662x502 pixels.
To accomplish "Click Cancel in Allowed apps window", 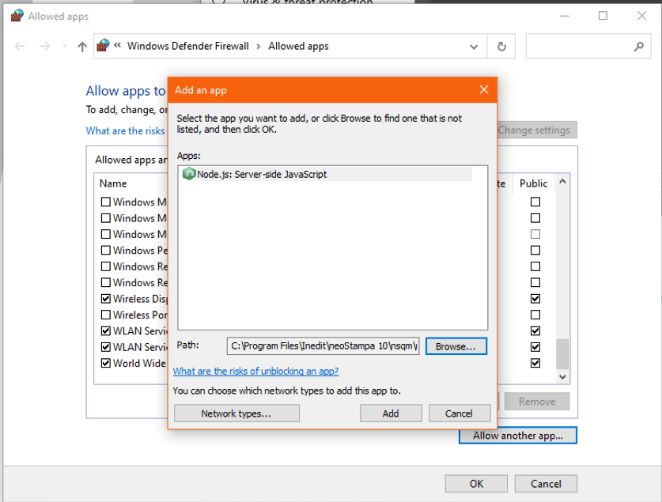I will pos(546,484).
